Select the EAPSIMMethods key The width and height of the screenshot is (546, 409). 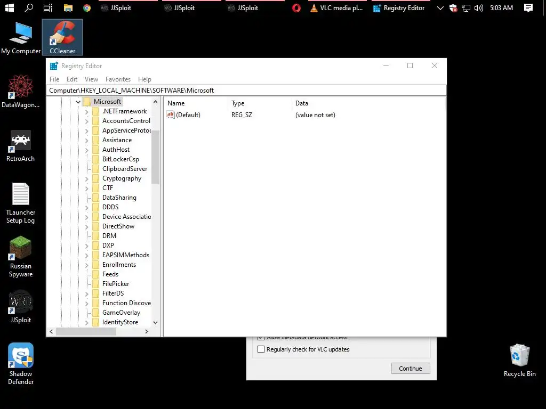pos(126,255)
